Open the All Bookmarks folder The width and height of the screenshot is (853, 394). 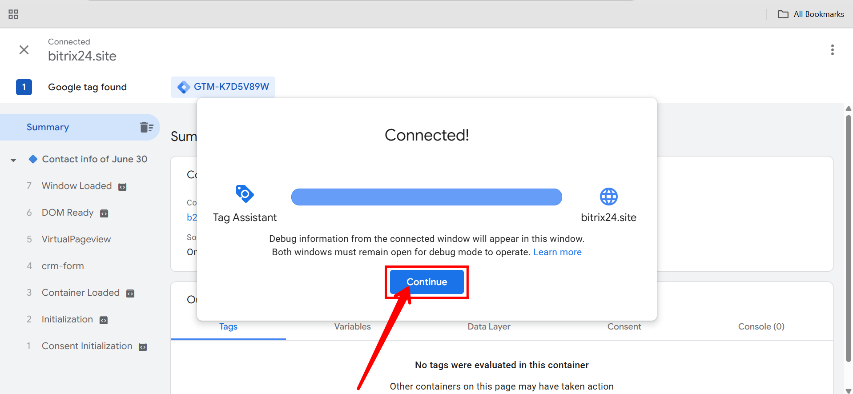[x=810, y=14]
